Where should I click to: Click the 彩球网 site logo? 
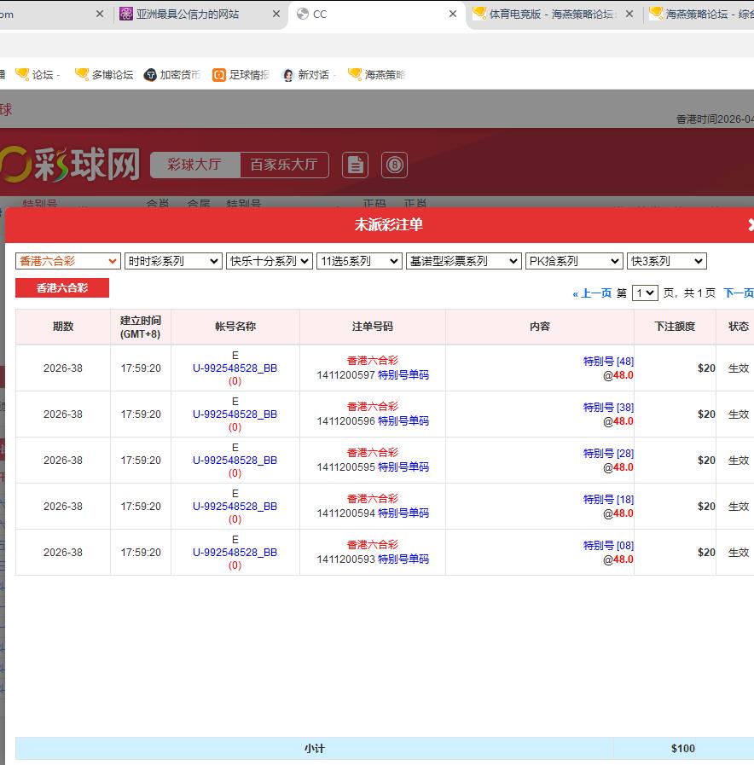(70, 164)
